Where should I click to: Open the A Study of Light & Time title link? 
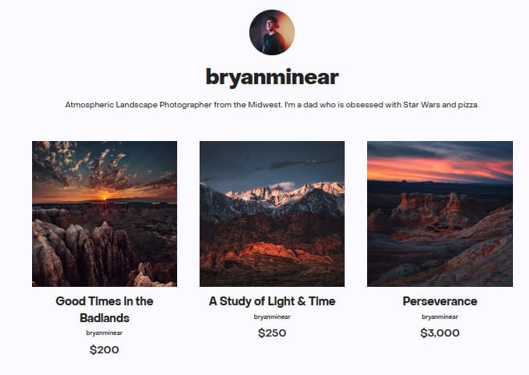point(273,301)
